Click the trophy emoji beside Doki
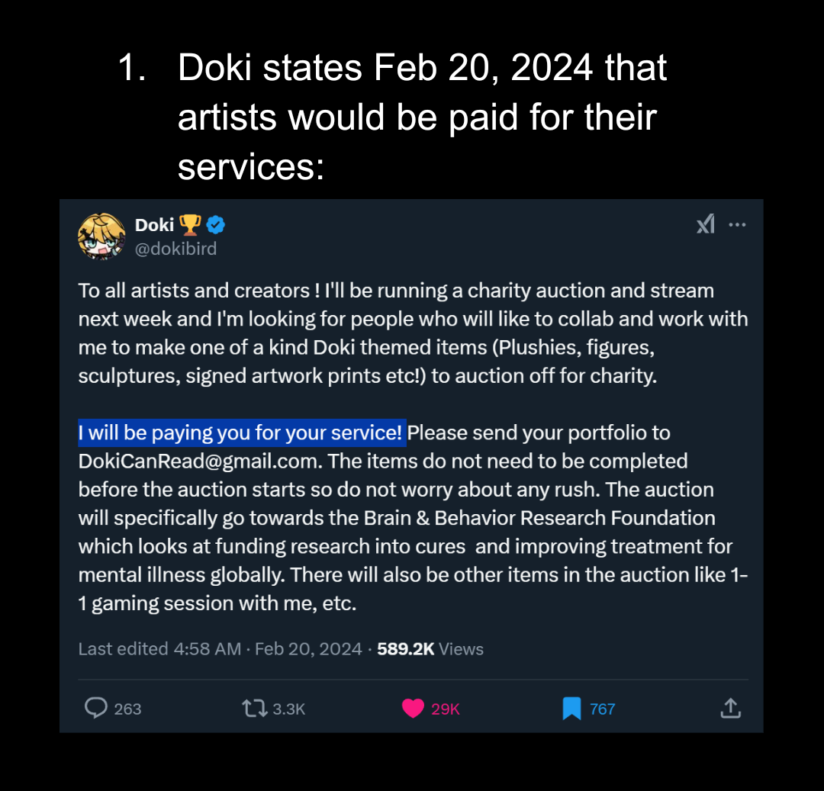Viewport: 824px width, 791px height. point(191,224)
